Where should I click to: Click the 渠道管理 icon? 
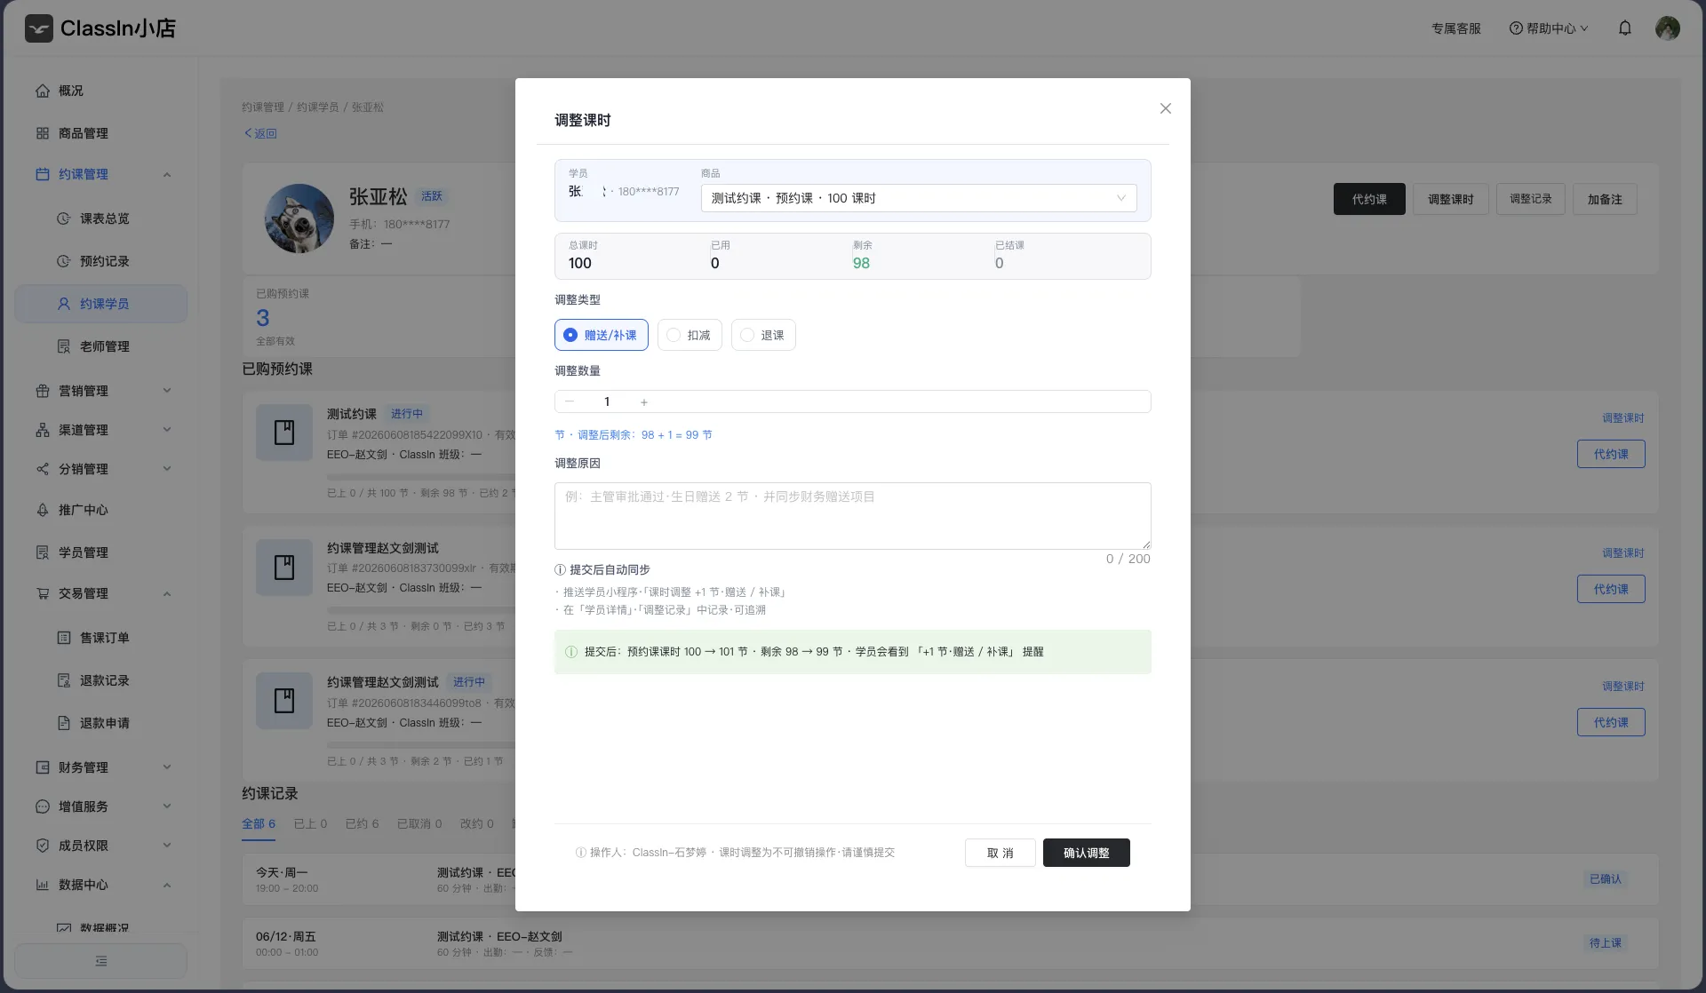[43, 430]
